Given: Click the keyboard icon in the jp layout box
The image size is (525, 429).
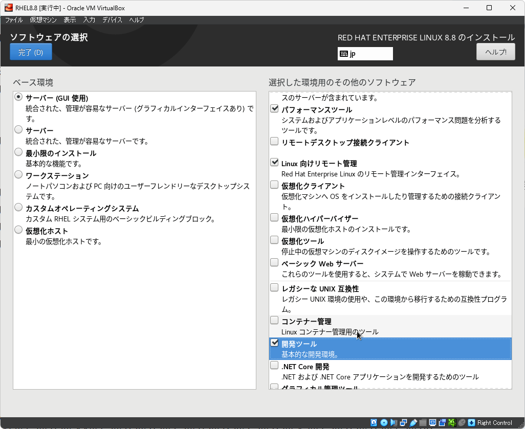Looking at the screenshot, I should click(343, 54).
